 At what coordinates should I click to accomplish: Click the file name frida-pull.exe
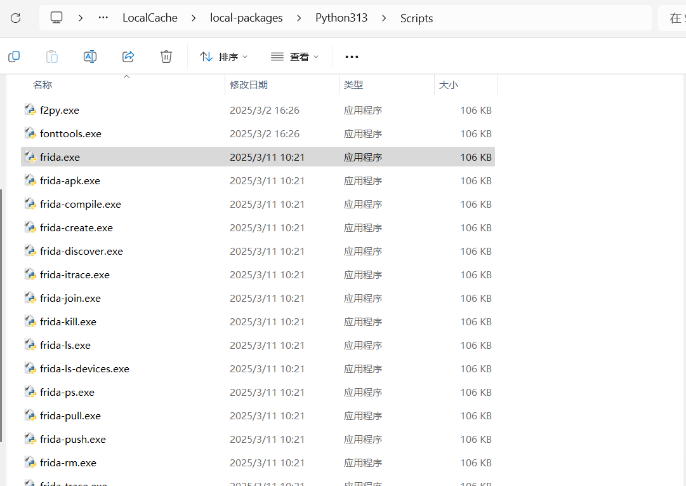[x=70, y=416]
